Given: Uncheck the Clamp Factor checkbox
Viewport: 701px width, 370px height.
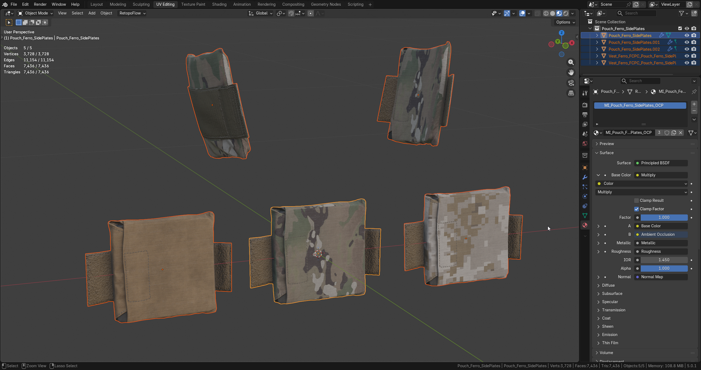Looking at the screenshot, I should pyautogui.click(x=637, y=209).
